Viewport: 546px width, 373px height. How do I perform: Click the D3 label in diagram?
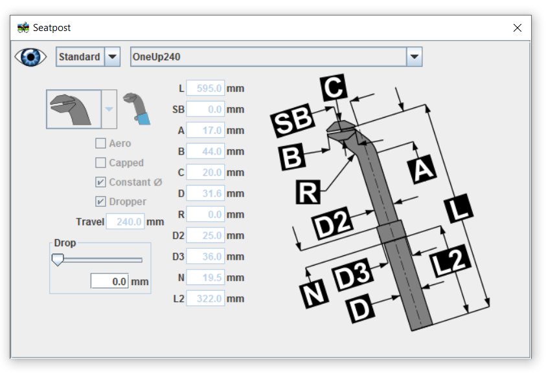[x=353, y=274]
